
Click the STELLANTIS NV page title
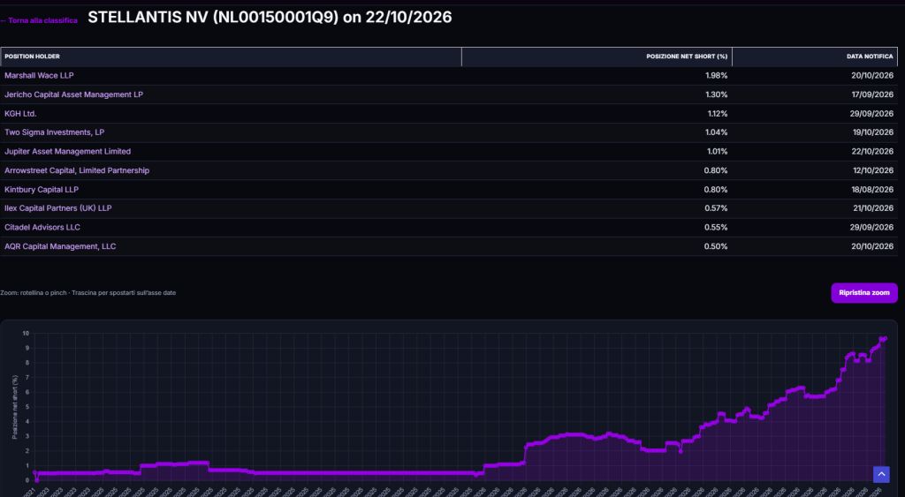(x=270, y=18)
